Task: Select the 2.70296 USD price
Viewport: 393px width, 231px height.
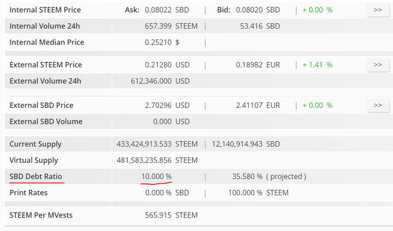Action: [x=167, y=105]
